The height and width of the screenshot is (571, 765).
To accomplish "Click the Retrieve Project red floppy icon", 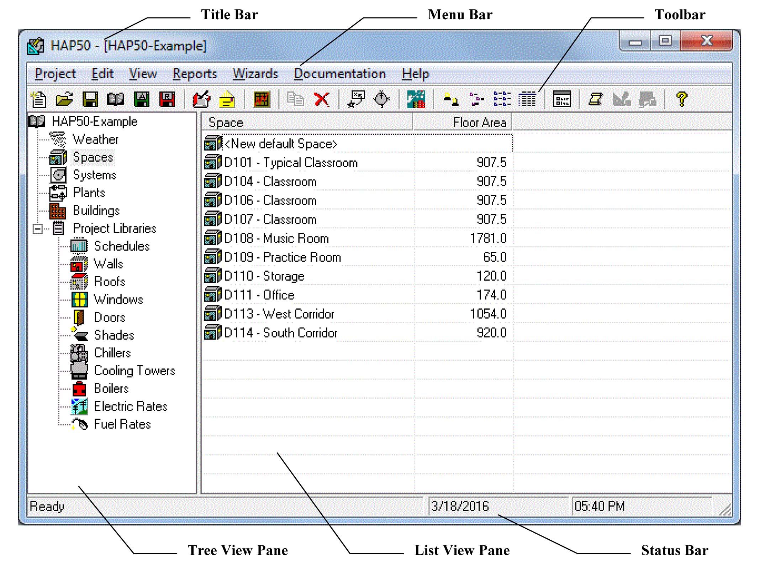I will click(167, 99).
